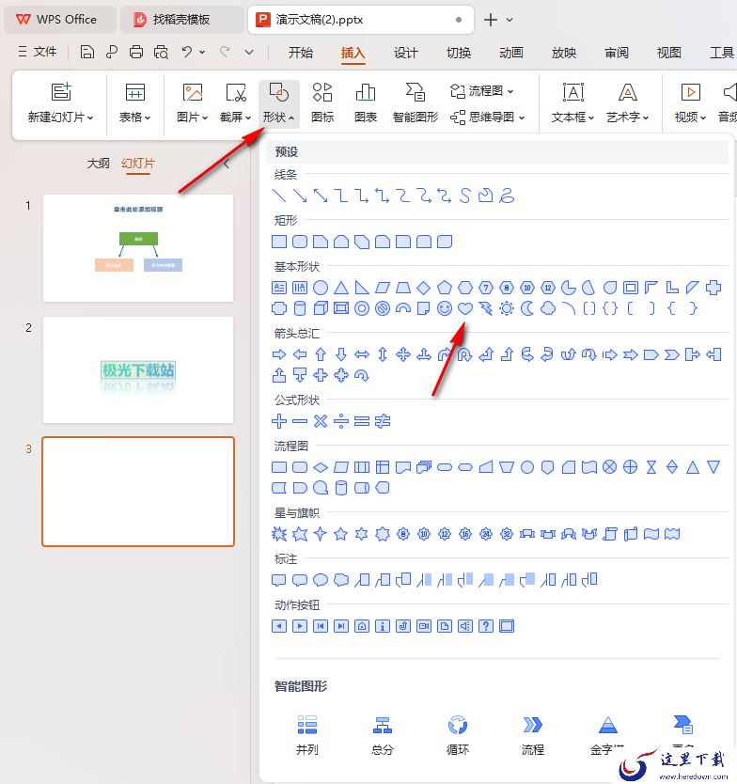Select the cloud shape
This screenshot has width=737, height=784.
[548, 308]
